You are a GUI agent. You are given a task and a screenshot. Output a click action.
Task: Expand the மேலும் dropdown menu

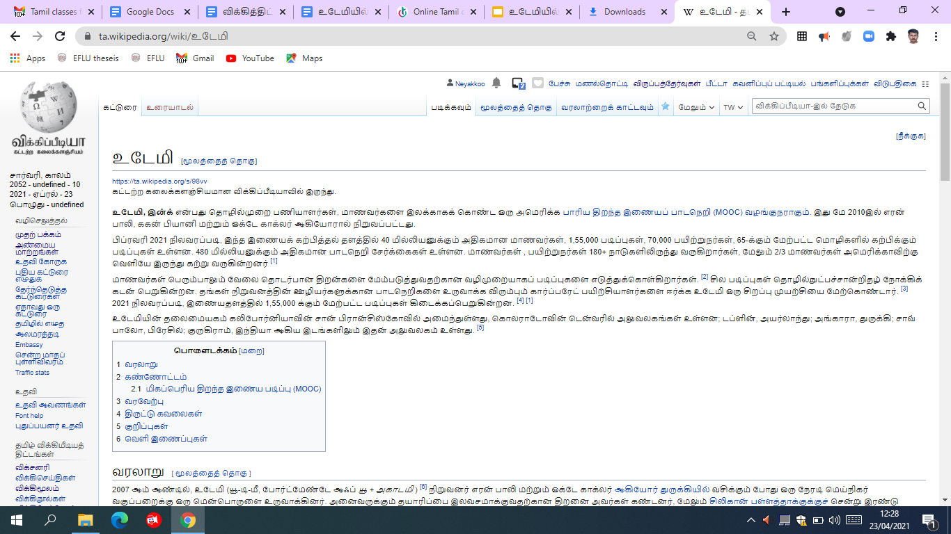pos(697,107)
